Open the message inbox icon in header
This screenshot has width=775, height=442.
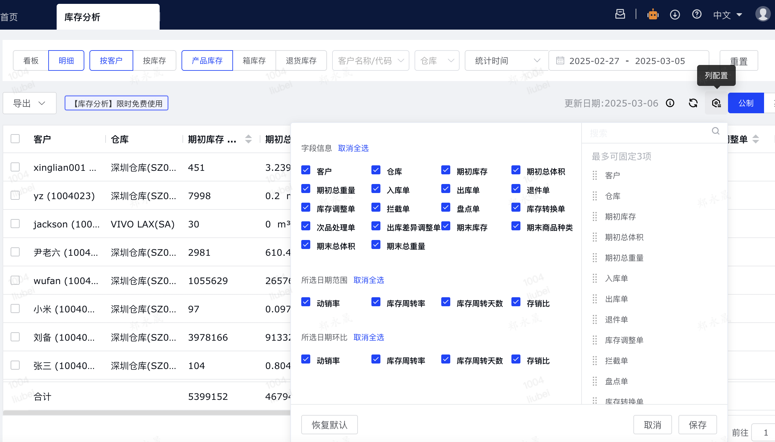click(620, 14)
